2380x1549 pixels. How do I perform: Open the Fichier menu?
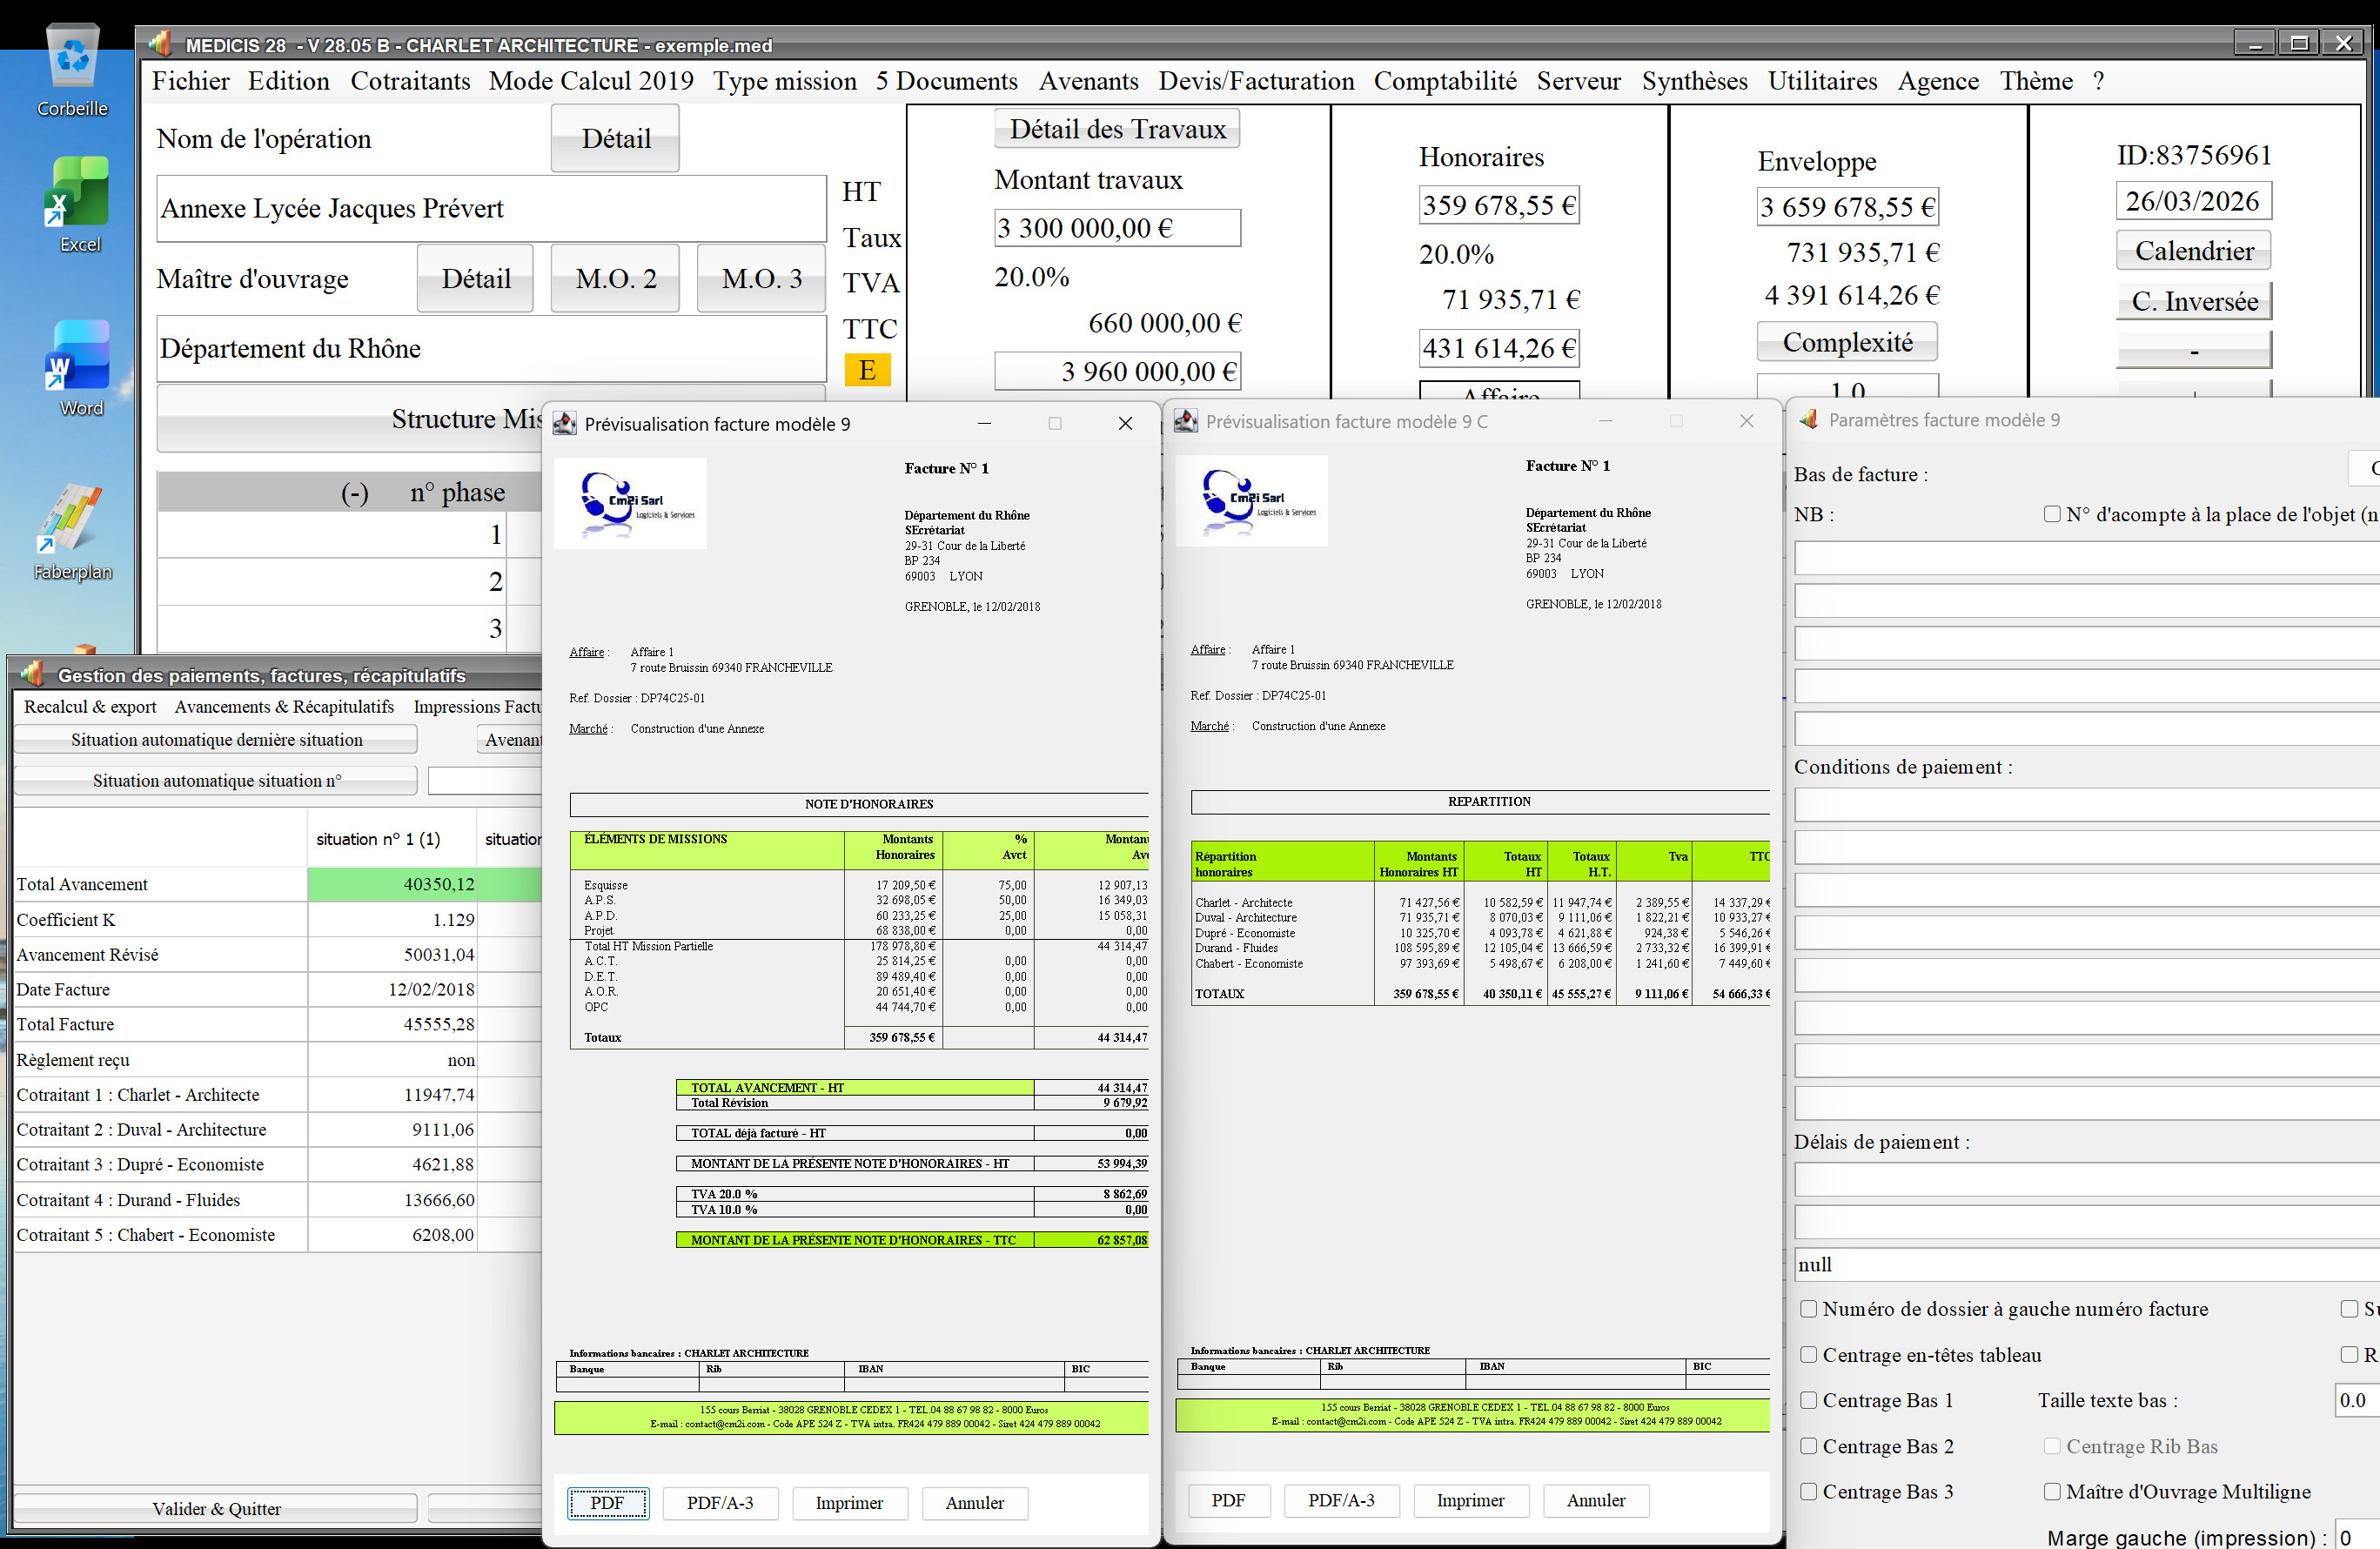(191, 81)
